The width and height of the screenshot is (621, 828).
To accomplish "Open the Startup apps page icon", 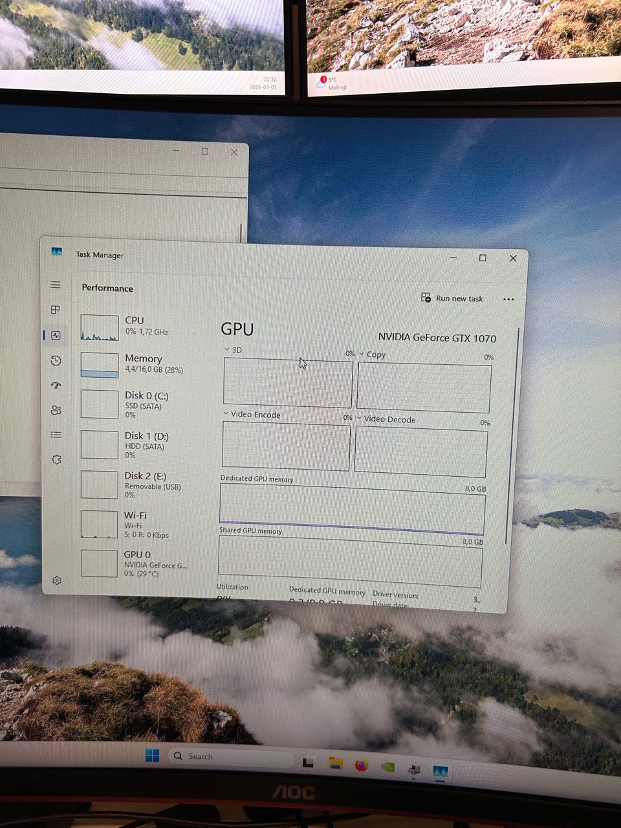I will [56, 385].
